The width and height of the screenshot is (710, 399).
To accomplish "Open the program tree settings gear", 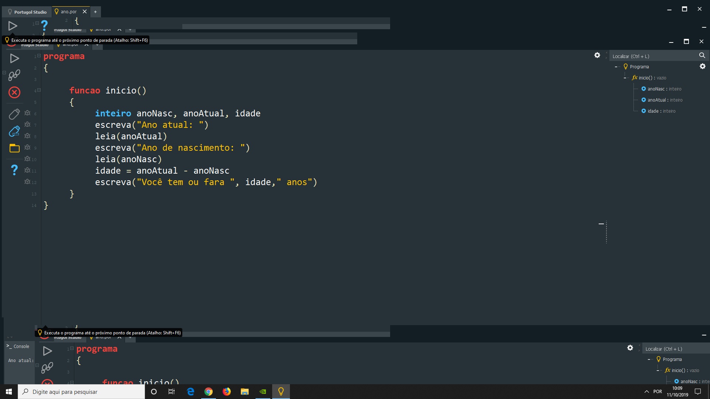I will tap(703, 66).
